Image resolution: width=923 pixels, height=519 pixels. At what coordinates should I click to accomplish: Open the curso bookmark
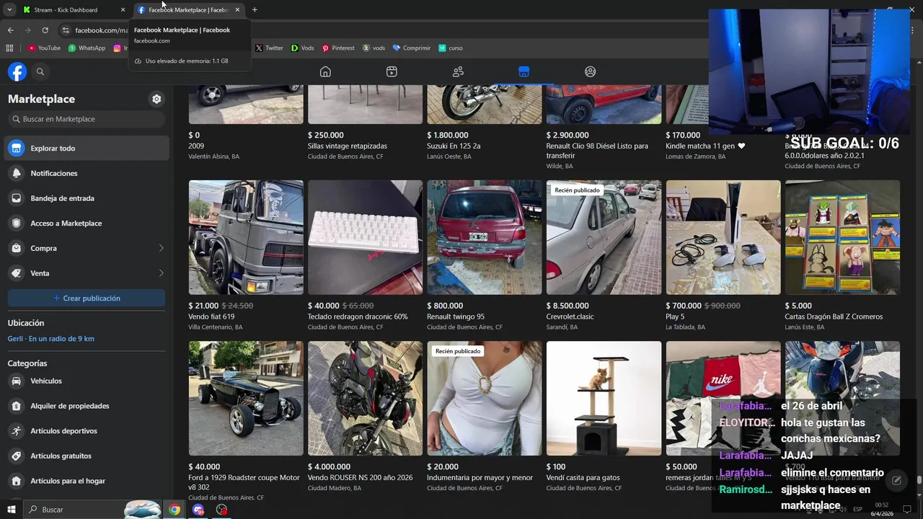451,48
